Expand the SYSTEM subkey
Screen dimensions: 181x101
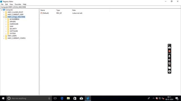pos(6,34)
